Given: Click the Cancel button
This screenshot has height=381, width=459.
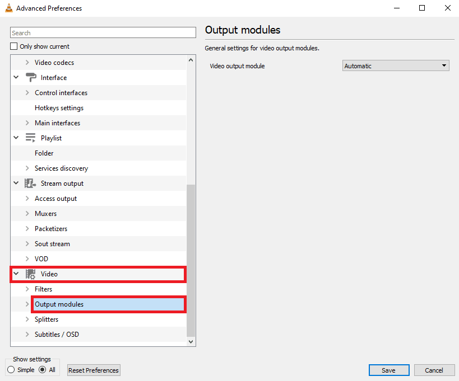Looking at the screenshot, I should coord(434,370).
